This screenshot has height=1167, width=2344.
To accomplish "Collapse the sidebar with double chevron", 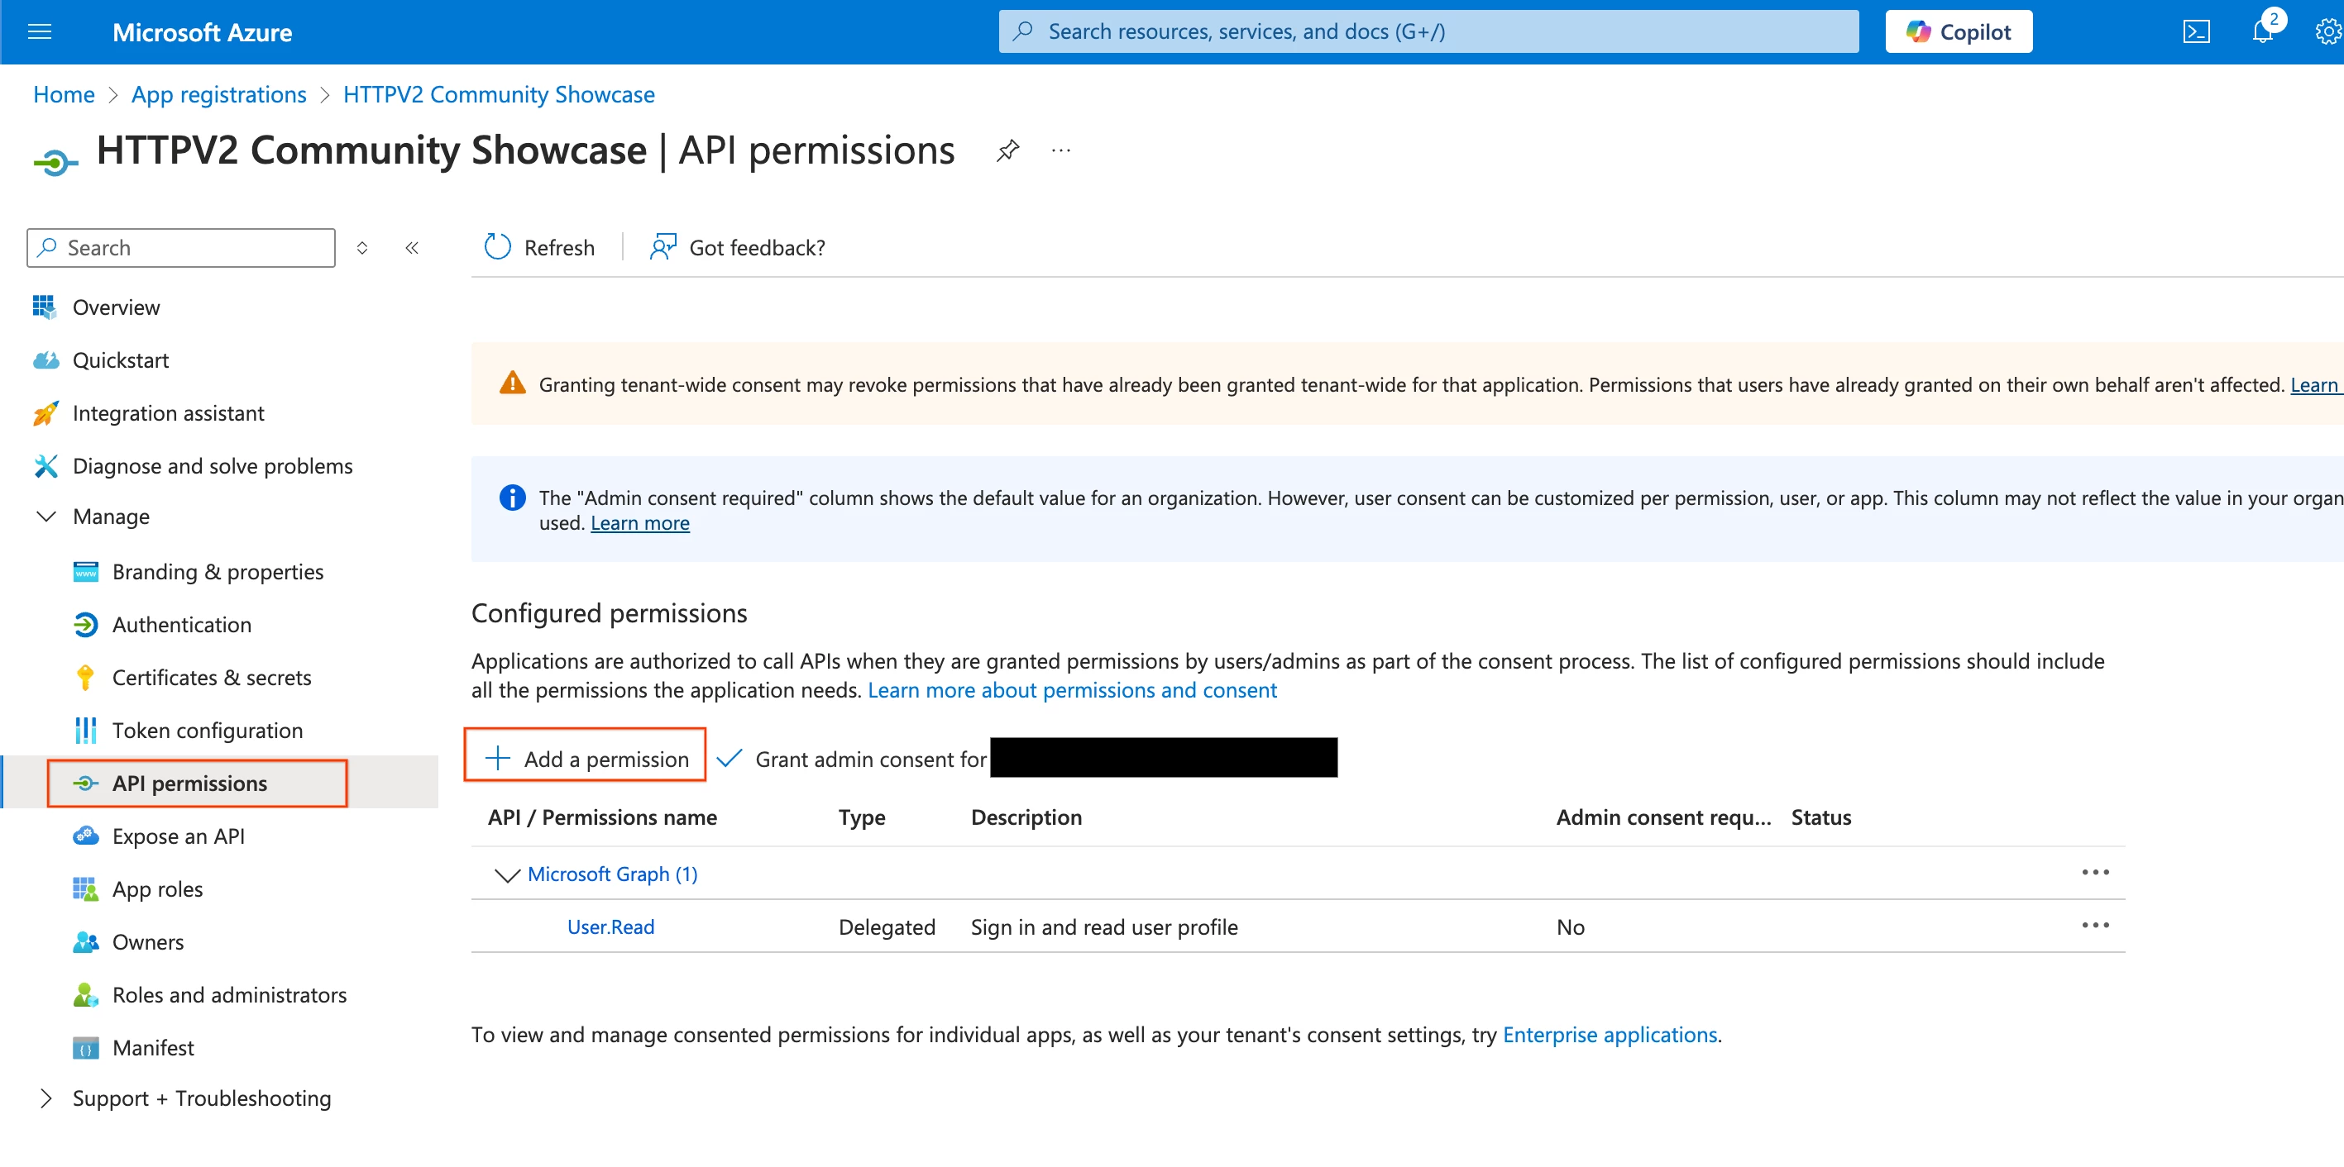I will pos(412,247).
